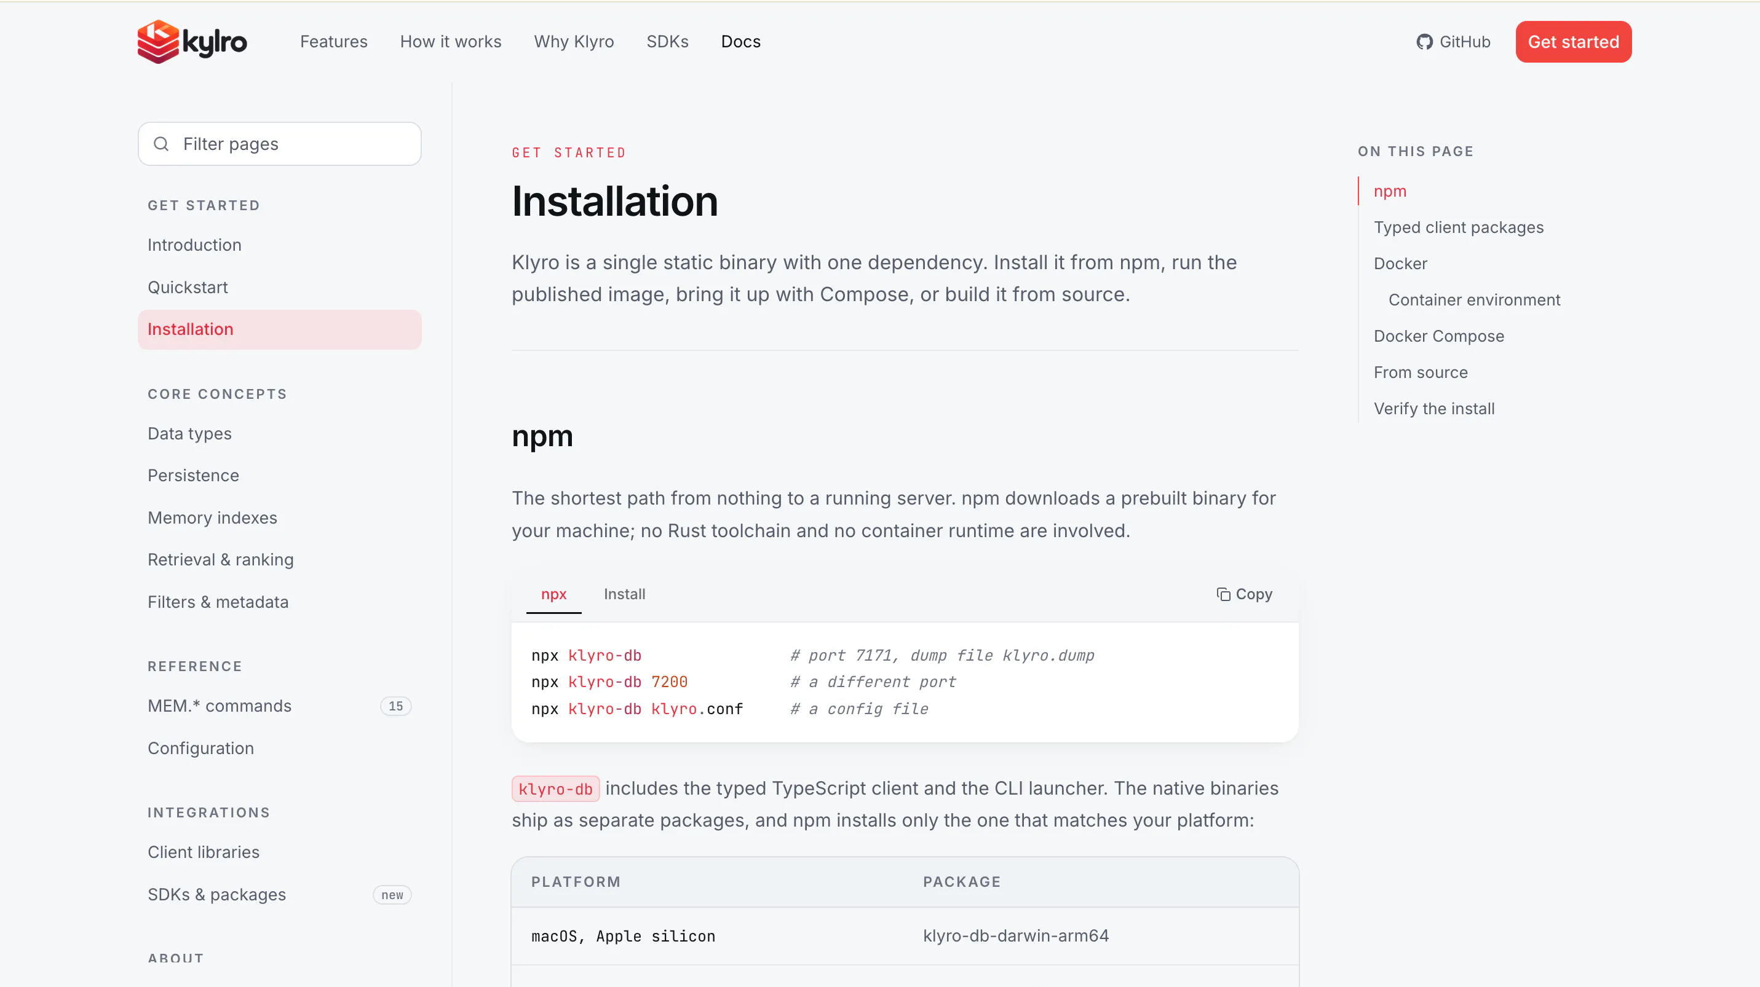The image size is (1760, 987).
Task: Click the copy clipboard icon
Action: pyautogui.click(x=1223, y=594)
